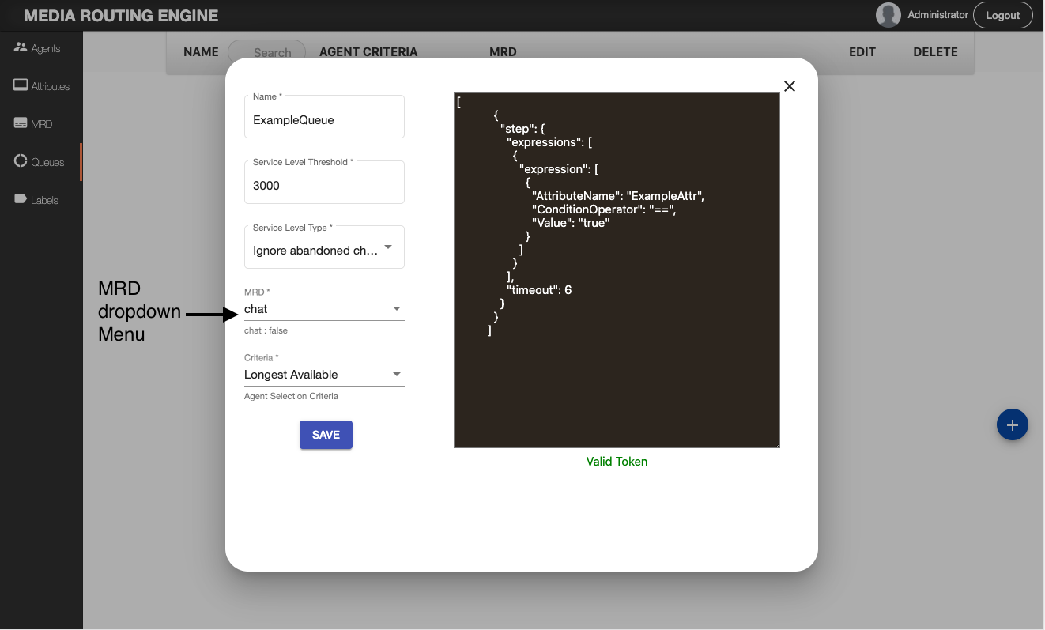
Task: Expand the MRD dropdown showing chat
Action: pyautogui.click(x=324, y=309)
